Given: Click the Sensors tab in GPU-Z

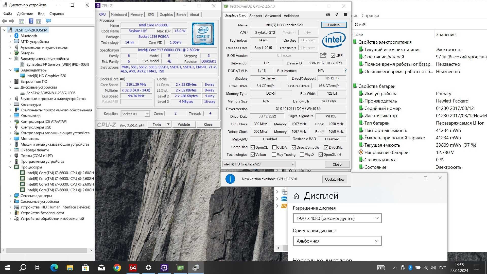Looking at the screenshot, I should coord(255,16).
